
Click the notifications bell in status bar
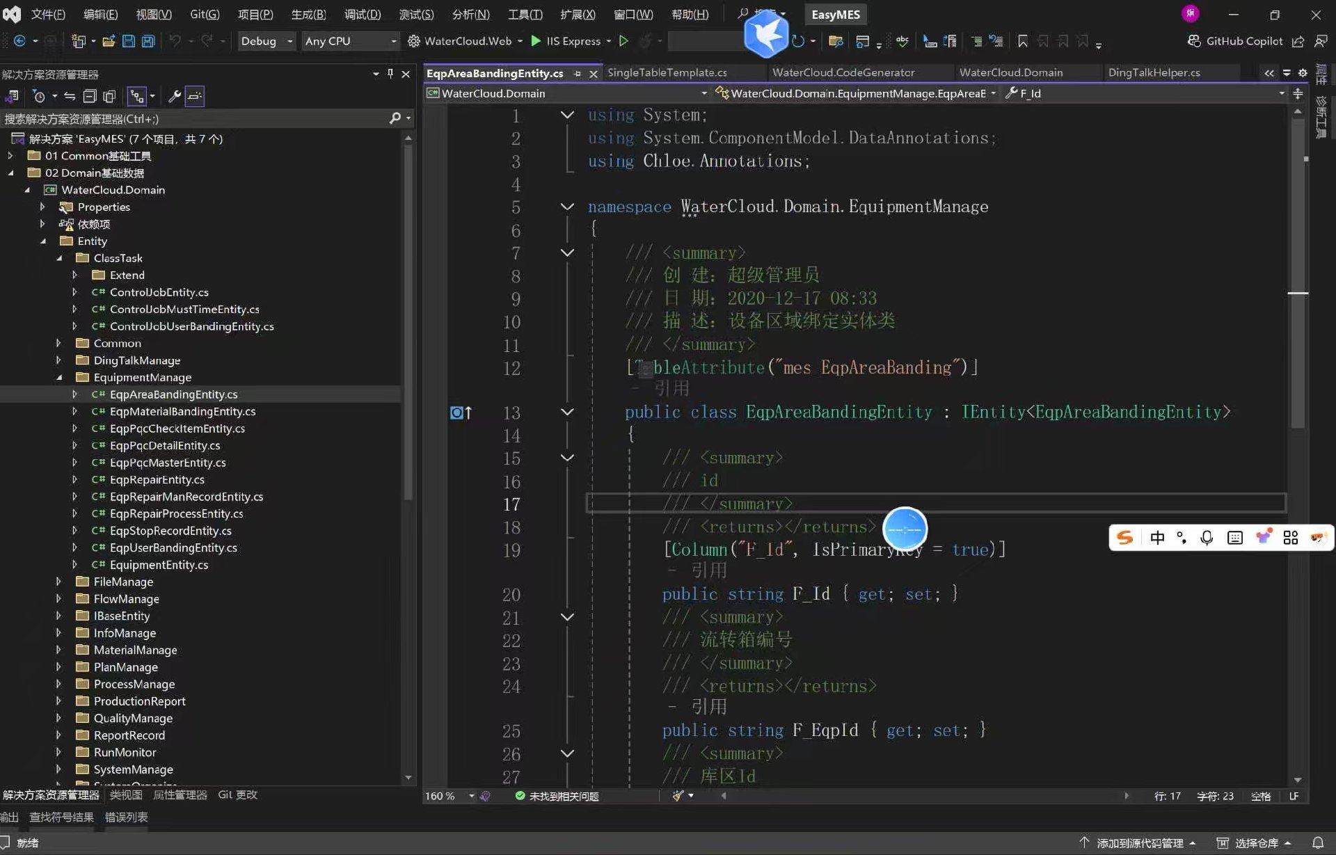(x=1317, y=842)
